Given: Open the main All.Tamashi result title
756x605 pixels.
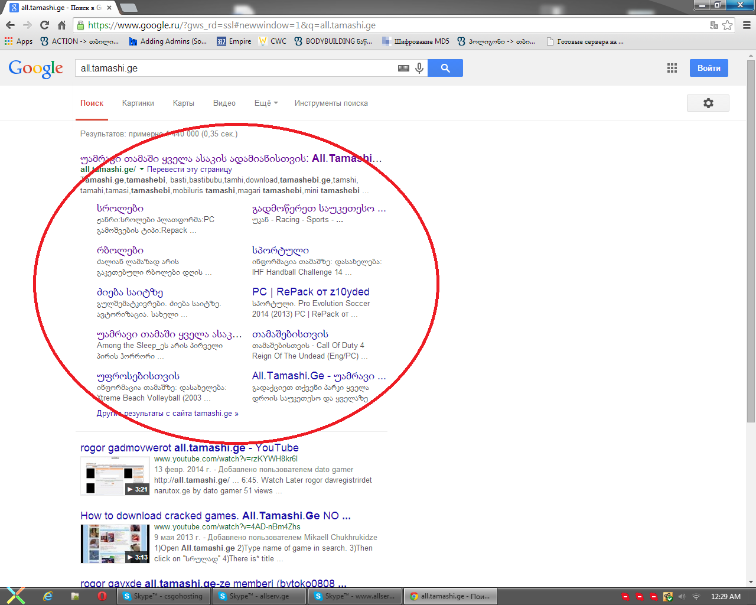Looking at the screenshot, I should 231,158.
